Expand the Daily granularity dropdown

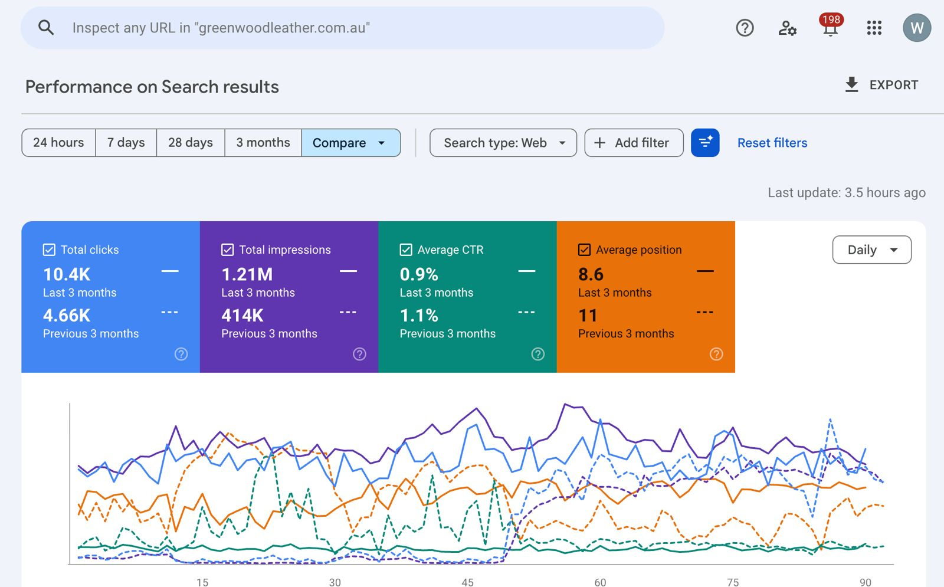coord(871,250)
